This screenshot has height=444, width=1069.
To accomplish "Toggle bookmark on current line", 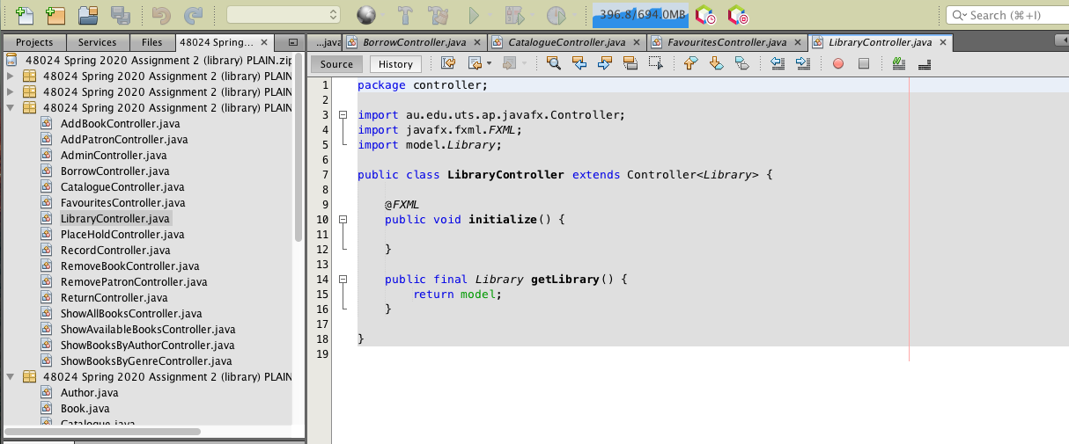I will pyautogui.click(x=742, y=63).
